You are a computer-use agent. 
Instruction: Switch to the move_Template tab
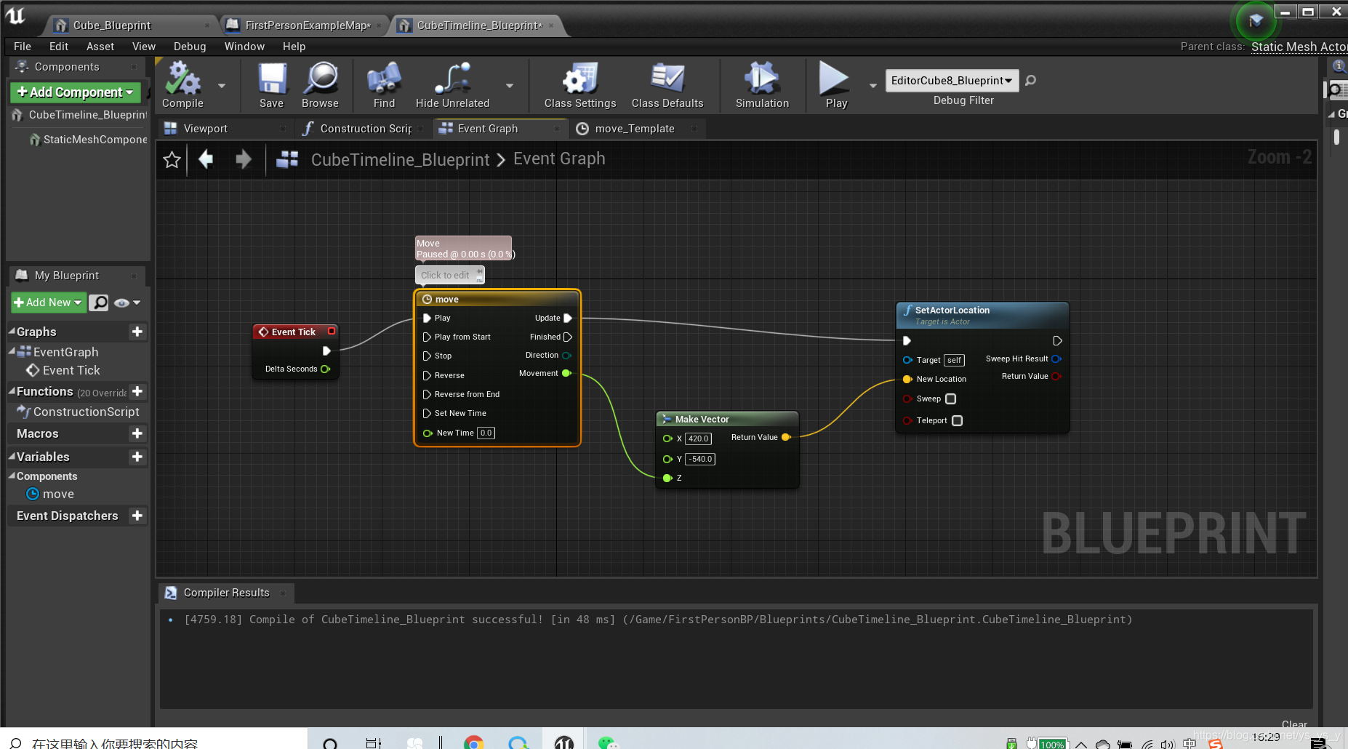pyautogui.click(x=635, y=128)
